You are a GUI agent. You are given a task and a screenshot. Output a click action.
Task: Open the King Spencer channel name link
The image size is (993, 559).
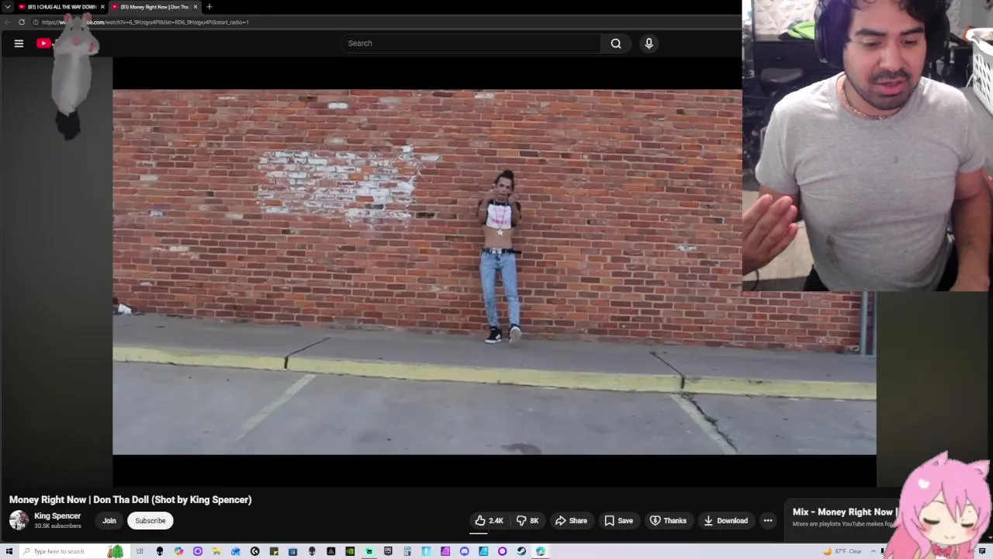(57, 516)
